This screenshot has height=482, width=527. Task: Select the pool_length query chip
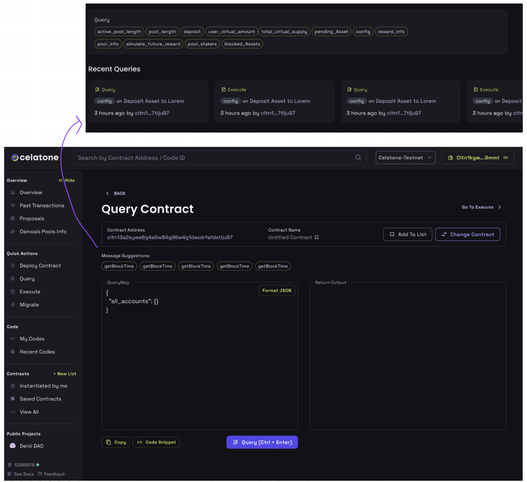click(x=162, y=31)
